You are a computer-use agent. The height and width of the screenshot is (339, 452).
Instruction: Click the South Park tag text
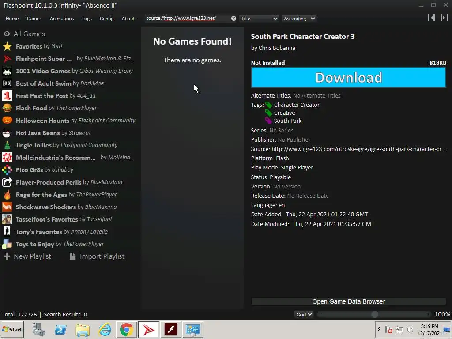coord(288,121)
